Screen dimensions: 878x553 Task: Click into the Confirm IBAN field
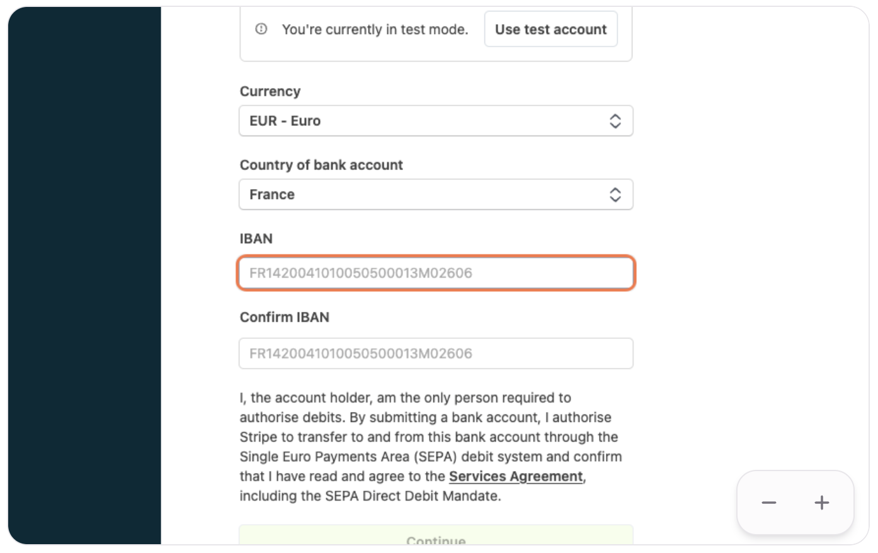(436, 353)
